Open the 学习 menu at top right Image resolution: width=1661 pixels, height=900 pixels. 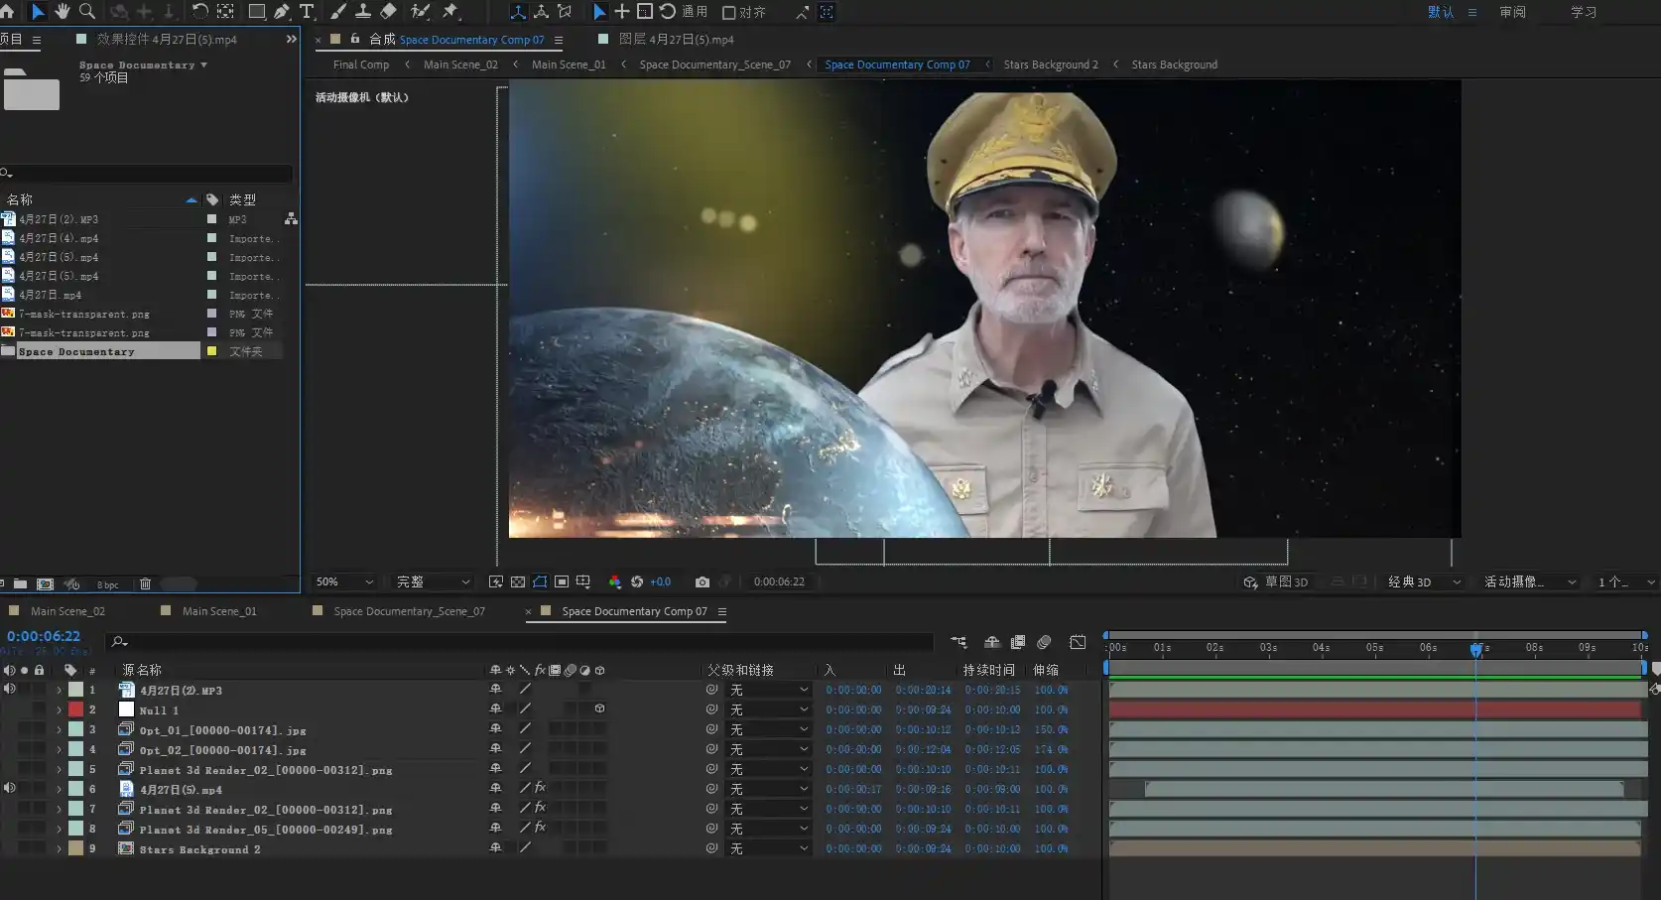point(1584,12)
